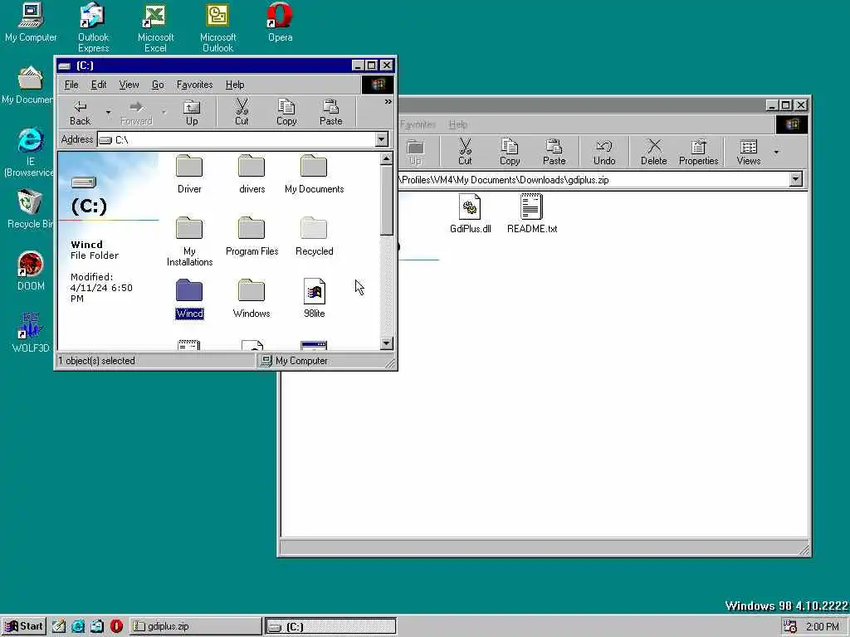Select the Windows folder
The height and width of the screenshot is (637, 850).
(252, 299)
